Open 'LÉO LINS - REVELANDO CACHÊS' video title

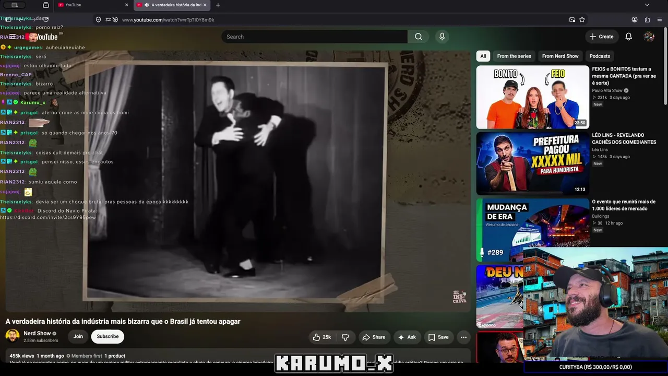624,138
